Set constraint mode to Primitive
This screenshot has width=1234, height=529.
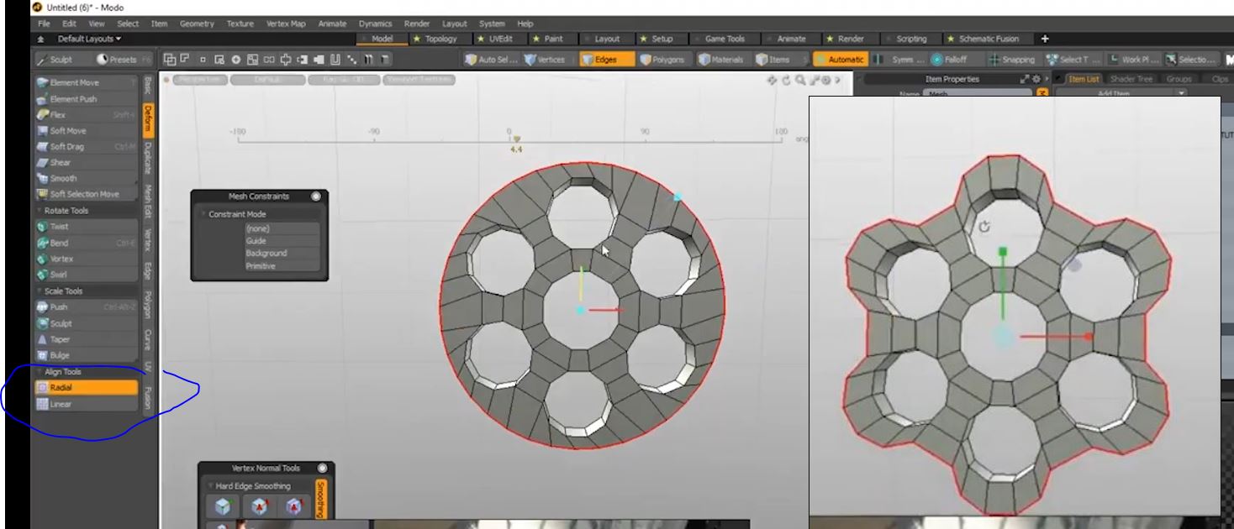point(282,266)
